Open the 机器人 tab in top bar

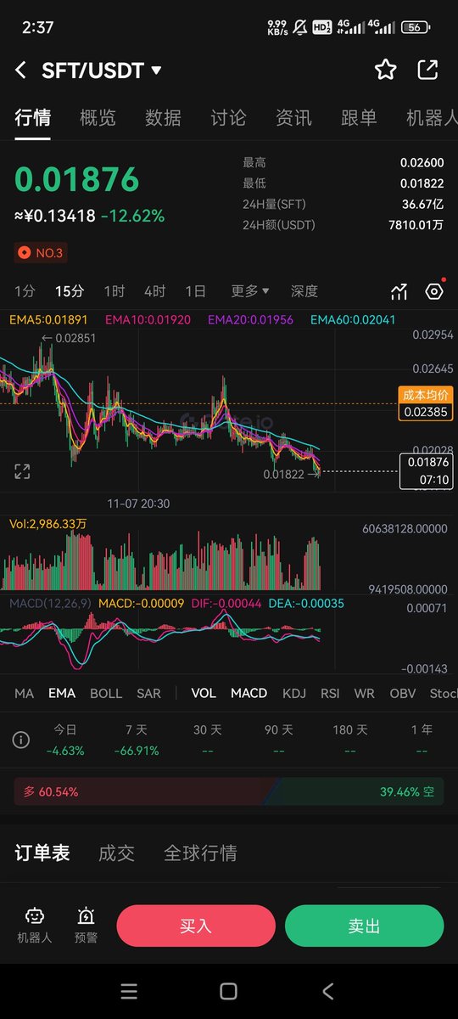point(431,118)
